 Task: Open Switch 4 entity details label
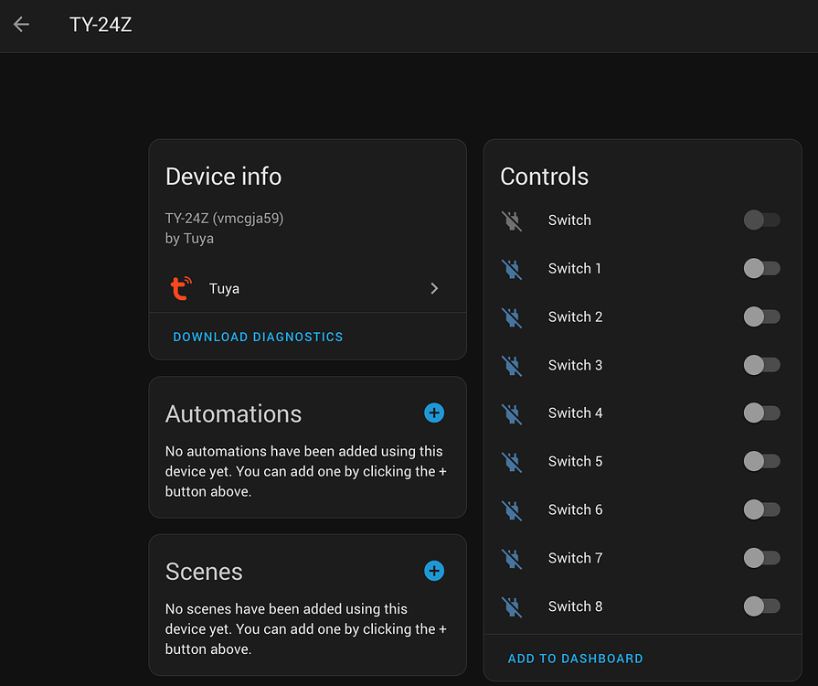tap(575, 413)
